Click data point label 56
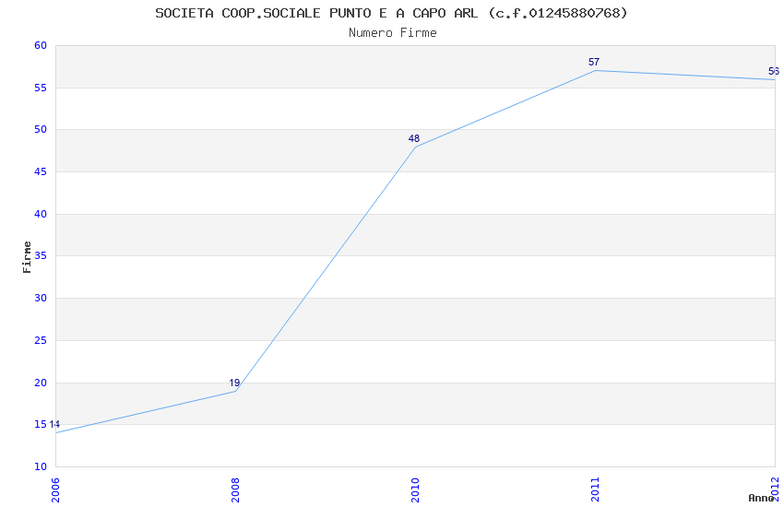The height and width of the screenshot is (507, 784). click(x=773, y=71)
